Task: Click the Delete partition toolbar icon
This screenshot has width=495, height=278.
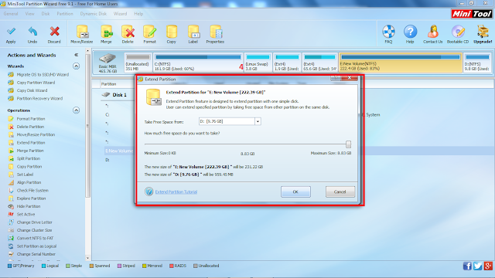Action: tap(128, 32)
